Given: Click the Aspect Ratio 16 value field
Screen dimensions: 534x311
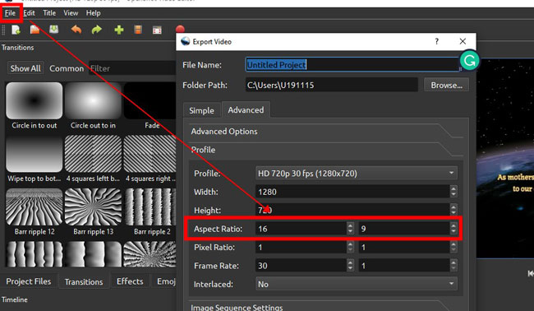Looking at the screenshot, I should [301, 229].
